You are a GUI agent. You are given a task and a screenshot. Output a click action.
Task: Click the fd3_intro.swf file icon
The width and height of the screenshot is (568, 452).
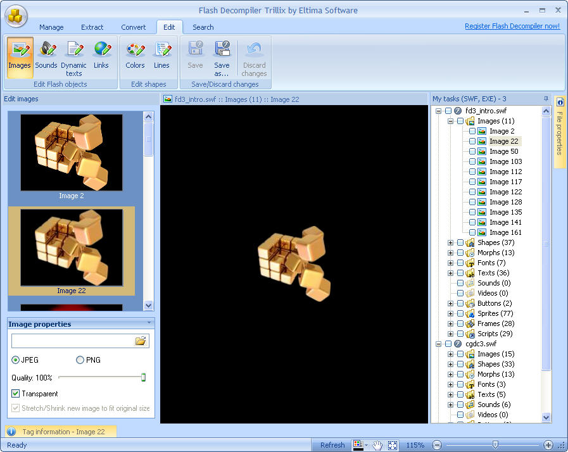click(458, 111)
